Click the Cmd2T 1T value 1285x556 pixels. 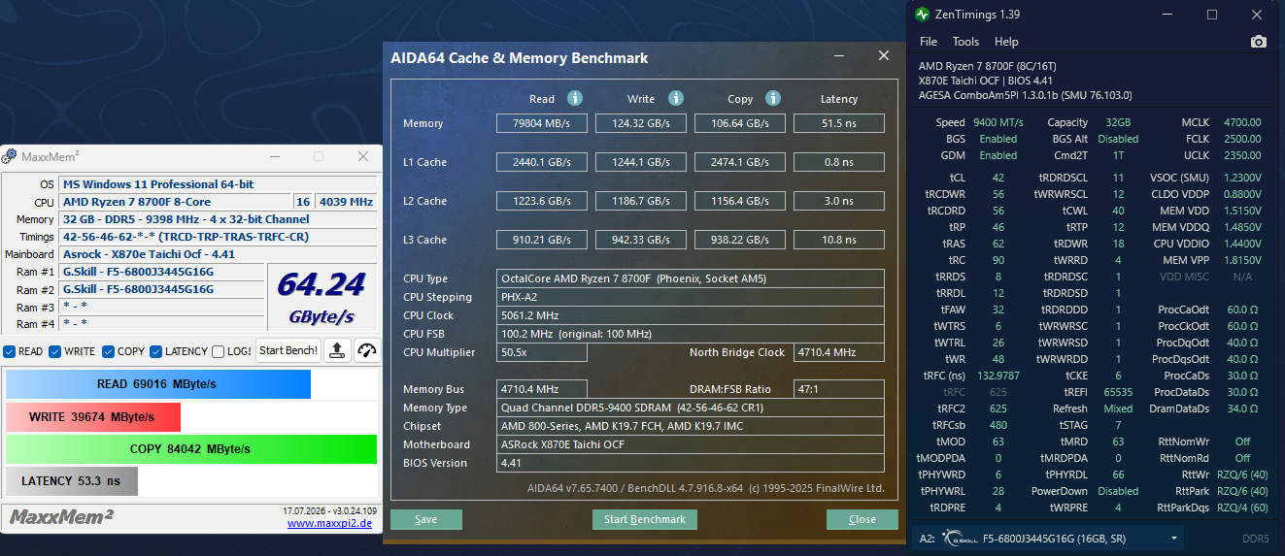tap(1118, 155)
